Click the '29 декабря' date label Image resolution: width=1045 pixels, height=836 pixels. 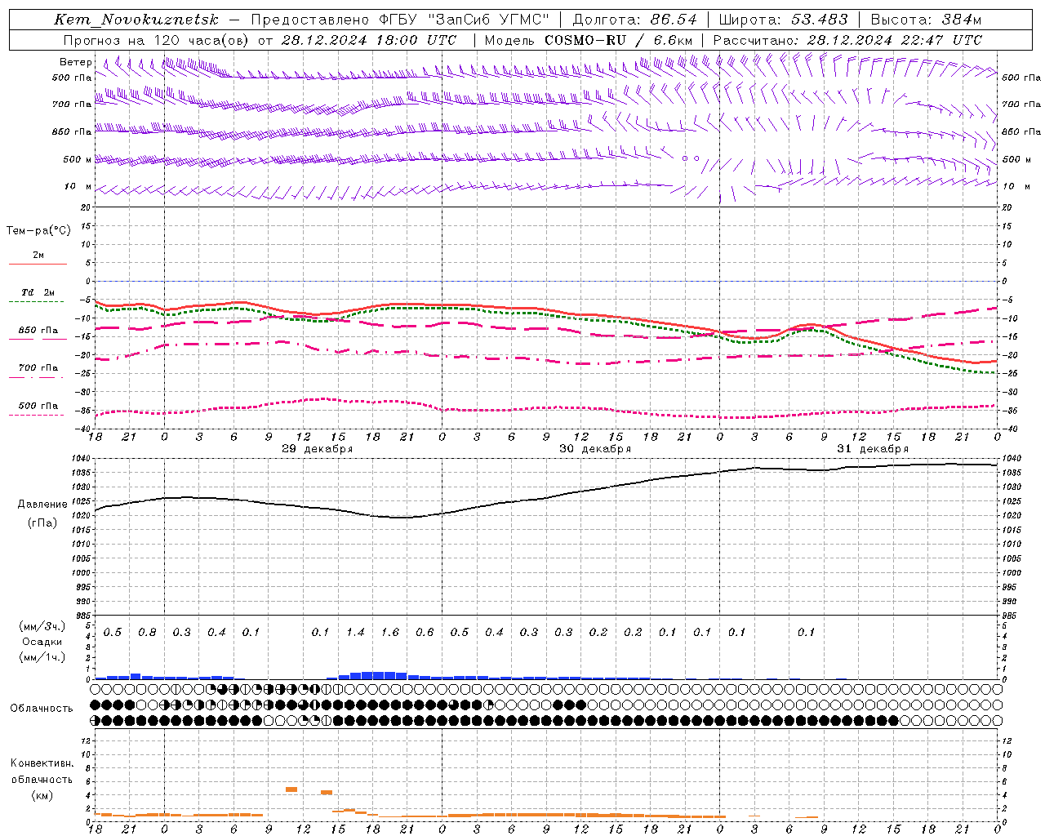pos(318,449)
